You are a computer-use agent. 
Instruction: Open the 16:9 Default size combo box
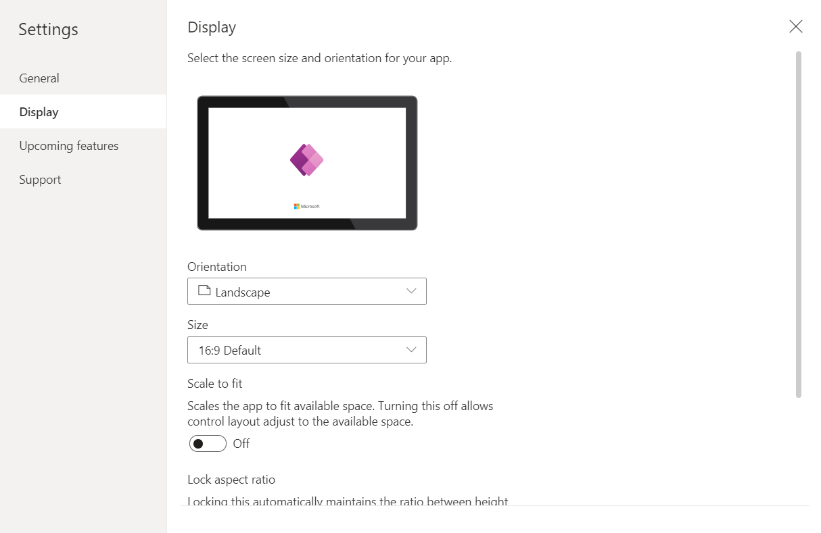coord(306,350)
